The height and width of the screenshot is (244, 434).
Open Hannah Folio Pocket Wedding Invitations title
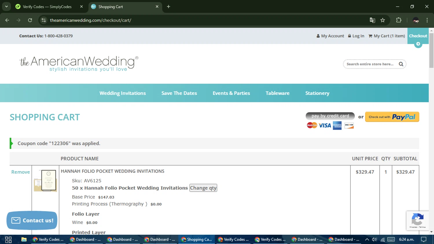click(113, 171)
